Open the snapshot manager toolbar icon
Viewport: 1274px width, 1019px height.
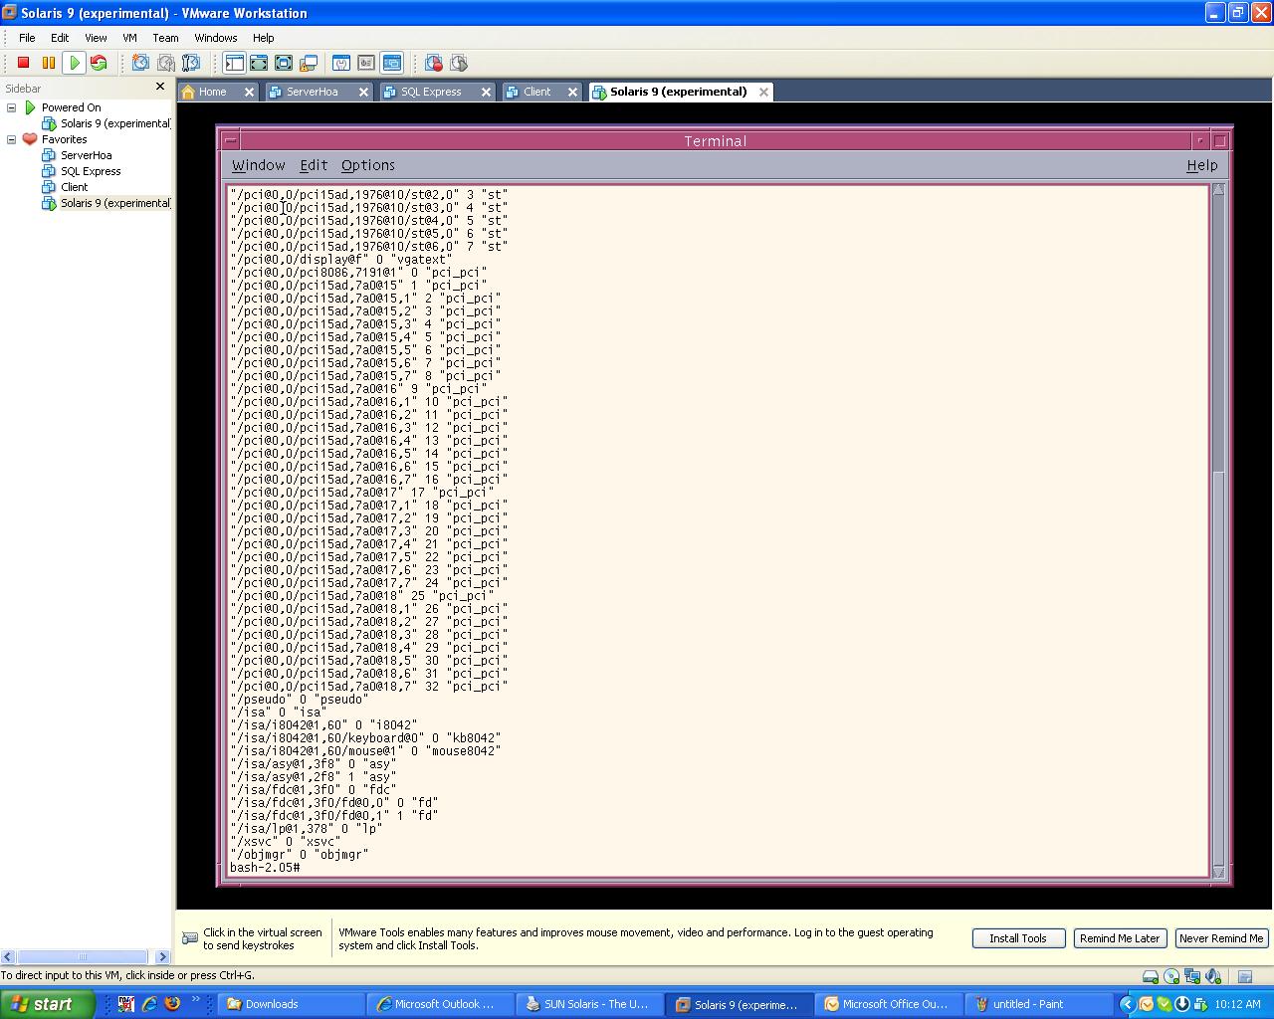[x=191, y=63]
